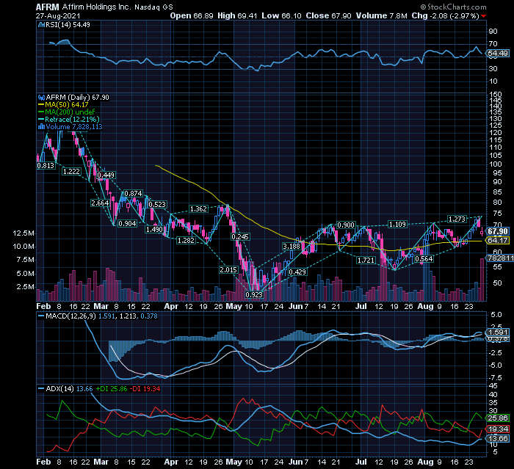
Task: Click the Chg -2.08 (-2.97%) value
Action: [x=445, y=15]
